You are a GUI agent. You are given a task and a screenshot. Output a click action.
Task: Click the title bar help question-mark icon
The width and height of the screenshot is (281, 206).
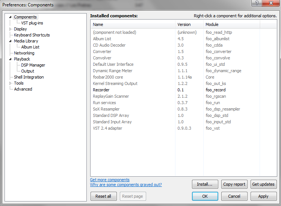(257, 3)
